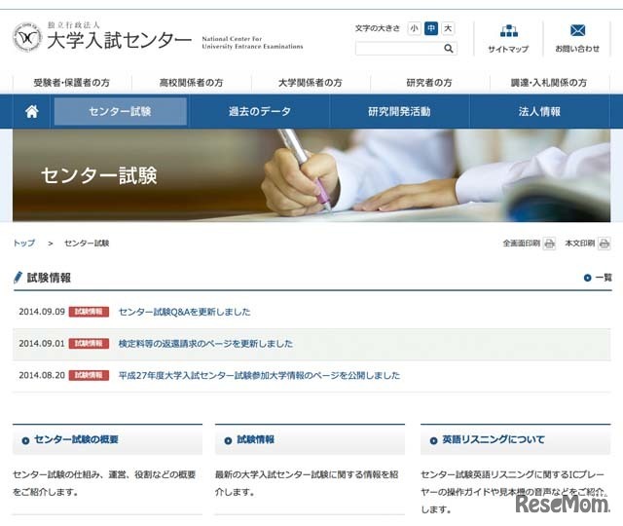Open 検定料等の返還請求 update link
The image size is (623, 526).
click(x=205, y=344)
